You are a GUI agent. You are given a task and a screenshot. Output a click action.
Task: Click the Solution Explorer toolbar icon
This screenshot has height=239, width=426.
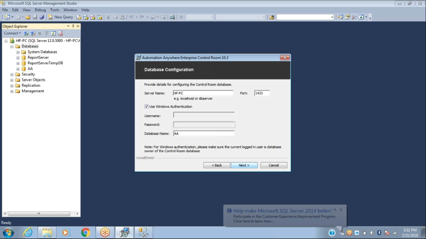coord(340,17)
